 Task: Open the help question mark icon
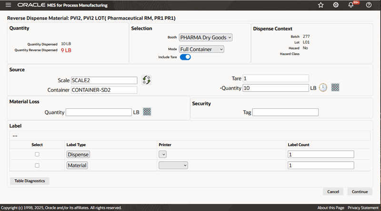(x=369, y=5)
